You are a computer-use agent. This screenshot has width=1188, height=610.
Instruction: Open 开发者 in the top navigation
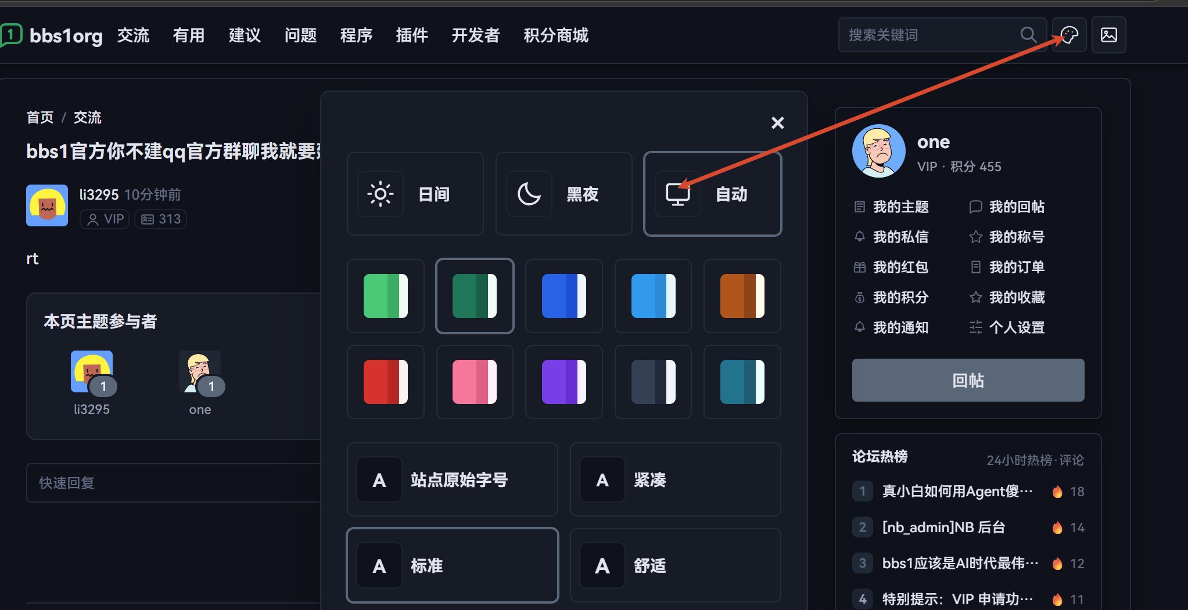pyautogui.click(x=476, y=35)
